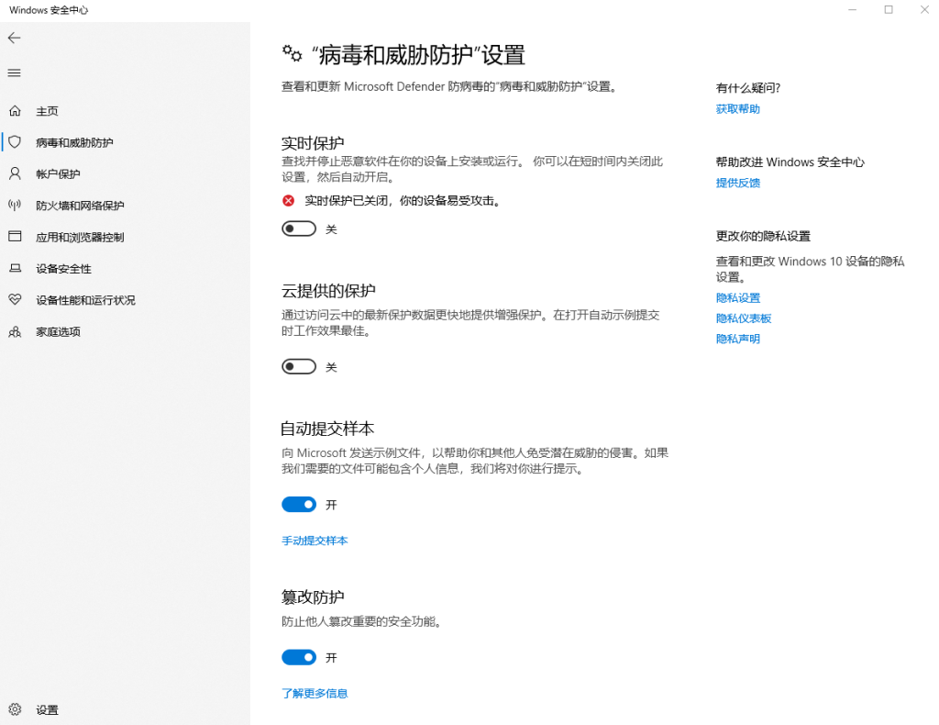Screen dimensions: 939x725
Task: Open 帐户保护 via its person icon
Action: tap(16, 173)
